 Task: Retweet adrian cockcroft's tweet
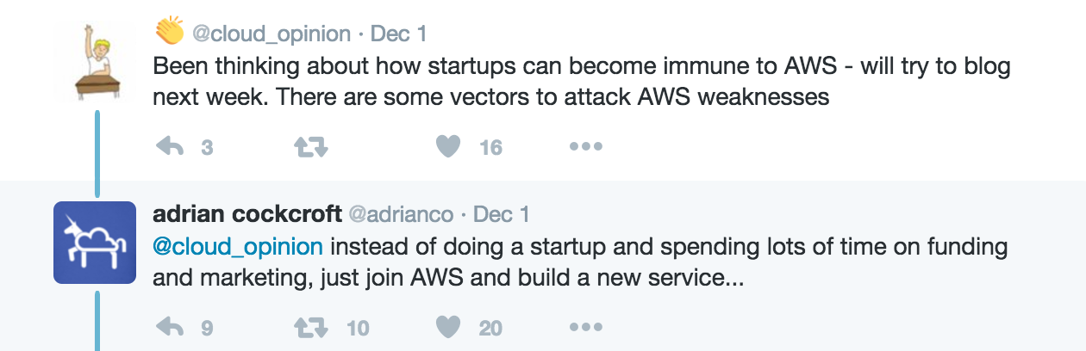(x=310, y=327)
